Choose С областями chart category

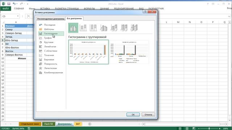(x=51, y=51)
